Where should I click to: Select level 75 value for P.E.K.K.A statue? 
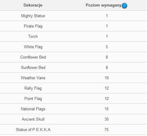pyautogui.click(x=107, y=129)
